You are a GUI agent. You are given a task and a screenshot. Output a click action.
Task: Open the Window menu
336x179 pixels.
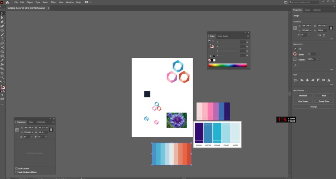pyautogui.click(x=70, y=2)
